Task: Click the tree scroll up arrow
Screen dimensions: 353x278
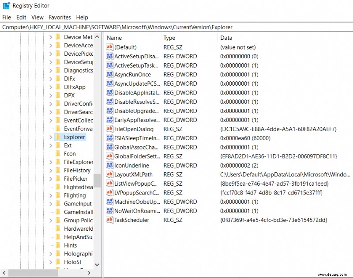Action: pyautogui.click(x=97, y=37)
